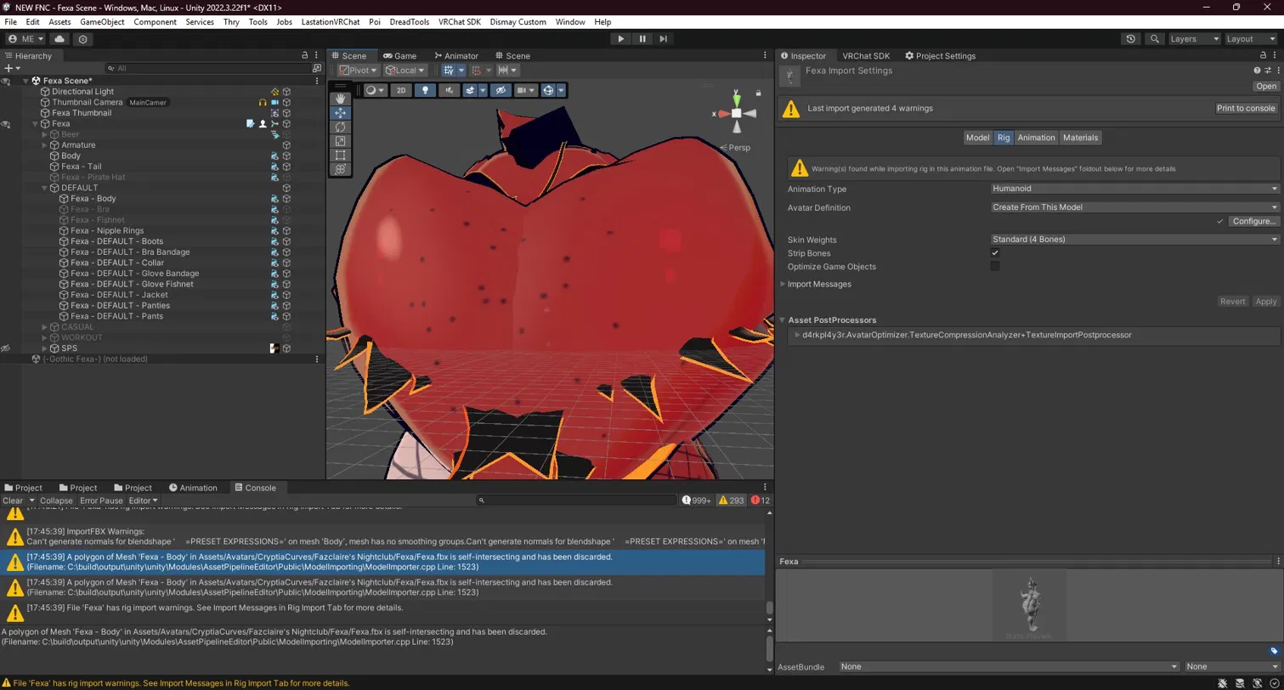Click the Console search field
The image size is (1284, 690).
(575, 501)
